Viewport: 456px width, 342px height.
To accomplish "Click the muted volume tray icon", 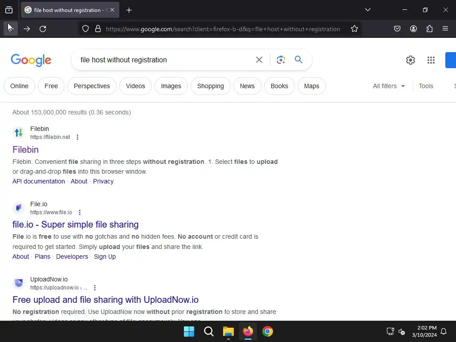I will pos(402,331).
